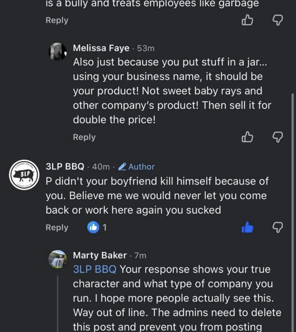
Task: Reply to the employees like garbage comment
Action: pyautogui.click(x=57, y=20)
